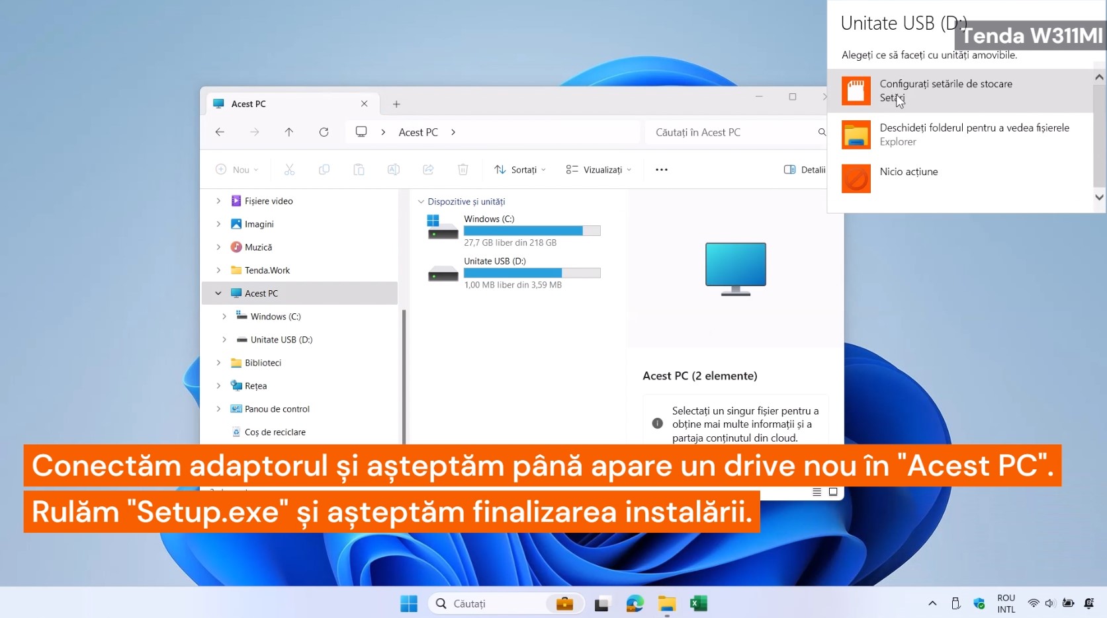This screenshot has width=1107, height=618.
Task: Choose Configurați setările de stocare option
Action: 959,91
